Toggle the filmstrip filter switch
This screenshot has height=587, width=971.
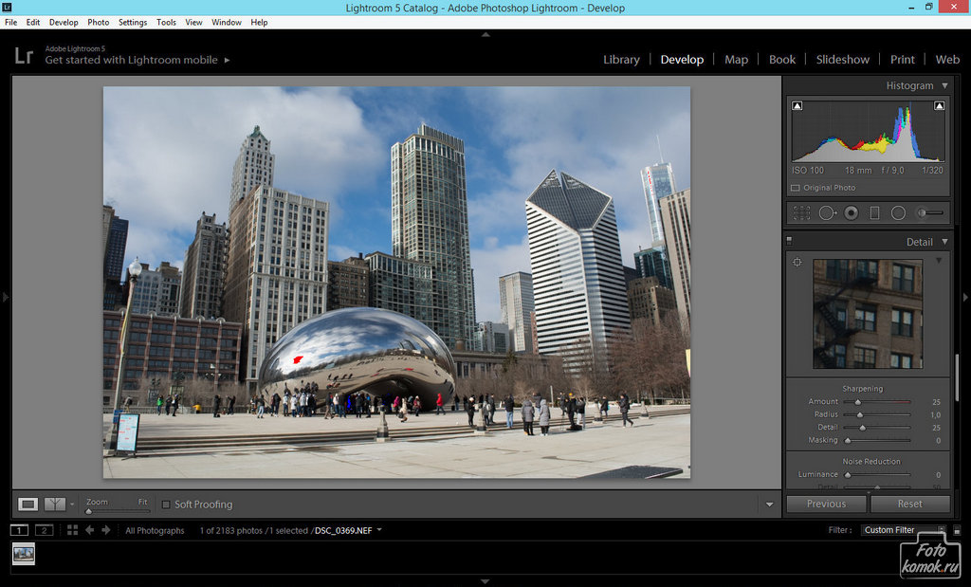click(x=957, y=531)
